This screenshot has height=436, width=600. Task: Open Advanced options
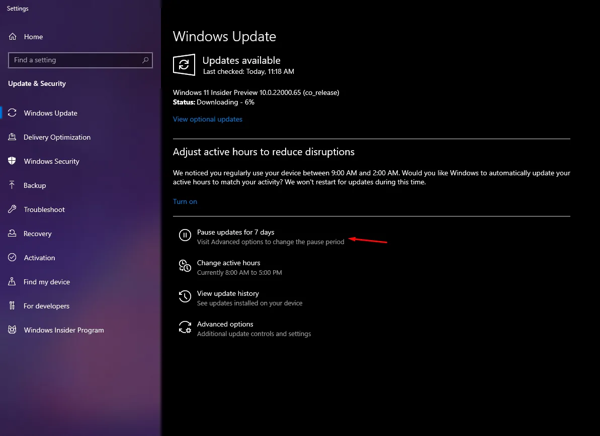(x=225, y=323)
